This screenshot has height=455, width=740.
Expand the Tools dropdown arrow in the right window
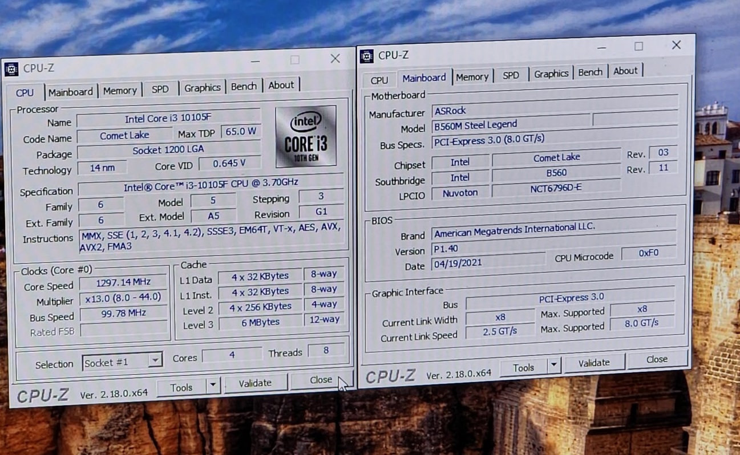click(x=553, y=365)
